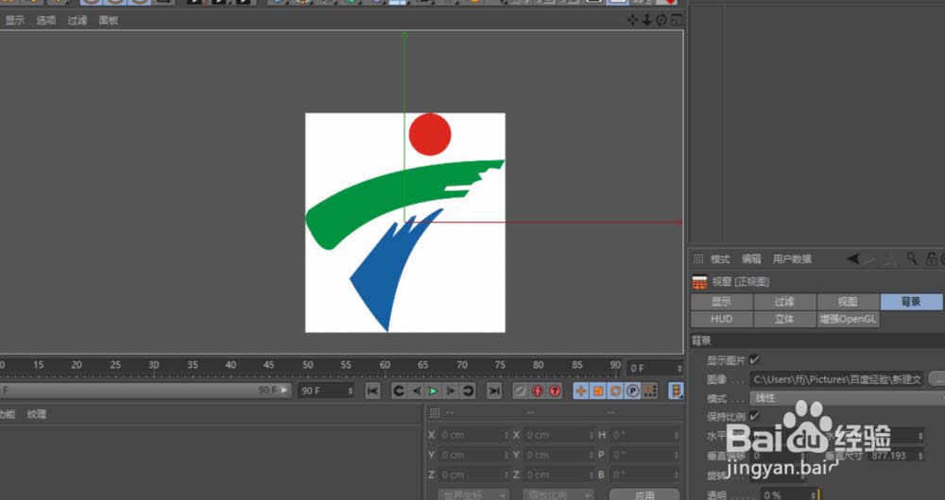Click the back arrow in attribute manager
945x500 pixels.
(x=853, y=258)
